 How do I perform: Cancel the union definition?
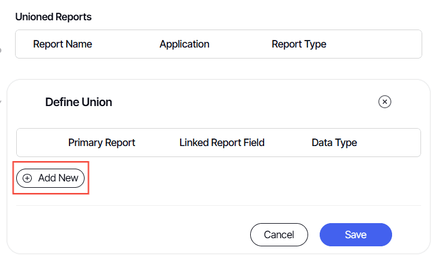(x=279, y=235)
